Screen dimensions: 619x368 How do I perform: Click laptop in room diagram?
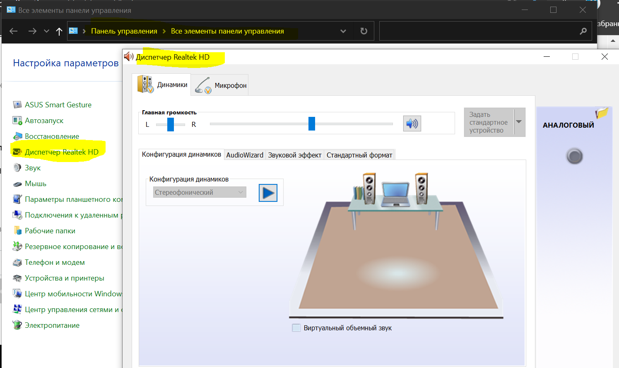395,194
